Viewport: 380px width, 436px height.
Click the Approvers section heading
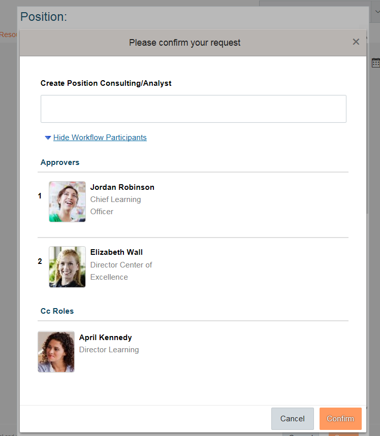pyautogui.click(x=60, y=162)
